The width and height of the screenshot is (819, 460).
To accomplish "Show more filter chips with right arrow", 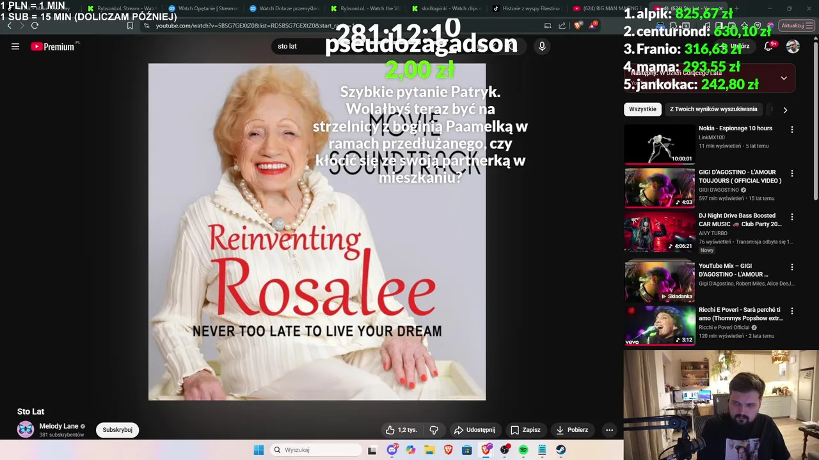I will [785, 110].
